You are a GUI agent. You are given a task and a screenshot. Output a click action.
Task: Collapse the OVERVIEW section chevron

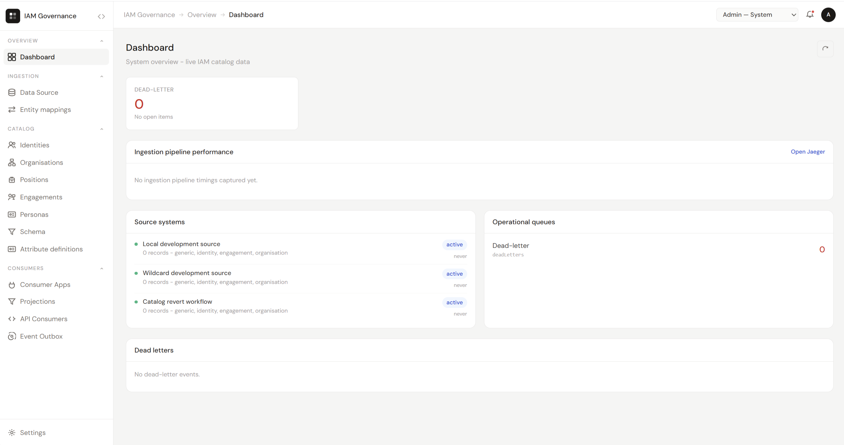[x=102, y=41]
